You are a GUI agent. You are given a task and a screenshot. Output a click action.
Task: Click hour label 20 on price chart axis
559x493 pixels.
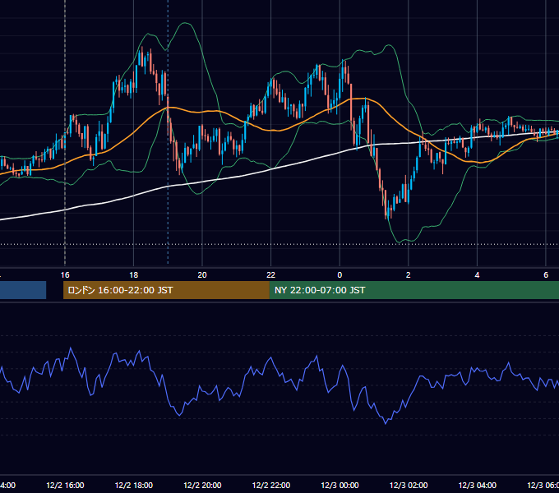tap(202, 275)
